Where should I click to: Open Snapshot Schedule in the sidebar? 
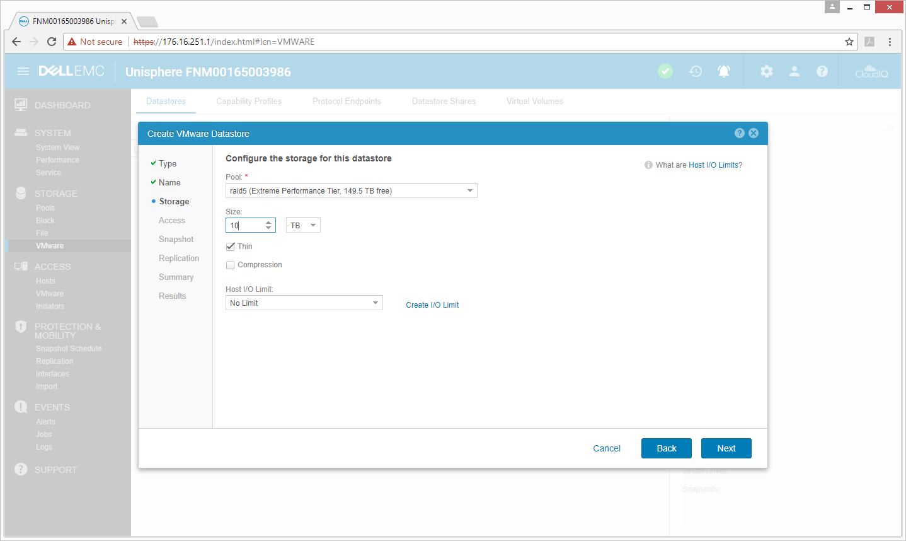[69, 349]
